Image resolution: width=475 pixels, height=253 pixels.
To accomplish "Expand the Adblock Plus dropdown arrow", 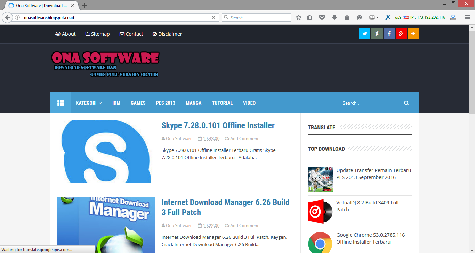I will pos(378,17).
